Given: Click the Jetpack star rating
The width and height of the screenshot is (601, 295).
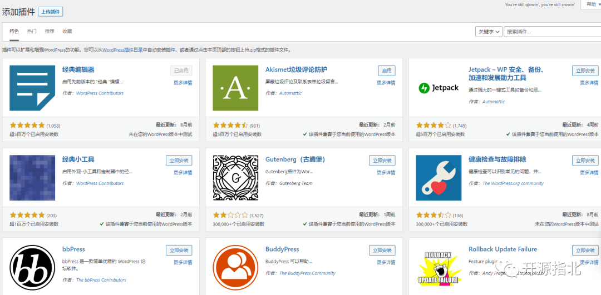Looking at the screenshot, I should tap(433, 125).
